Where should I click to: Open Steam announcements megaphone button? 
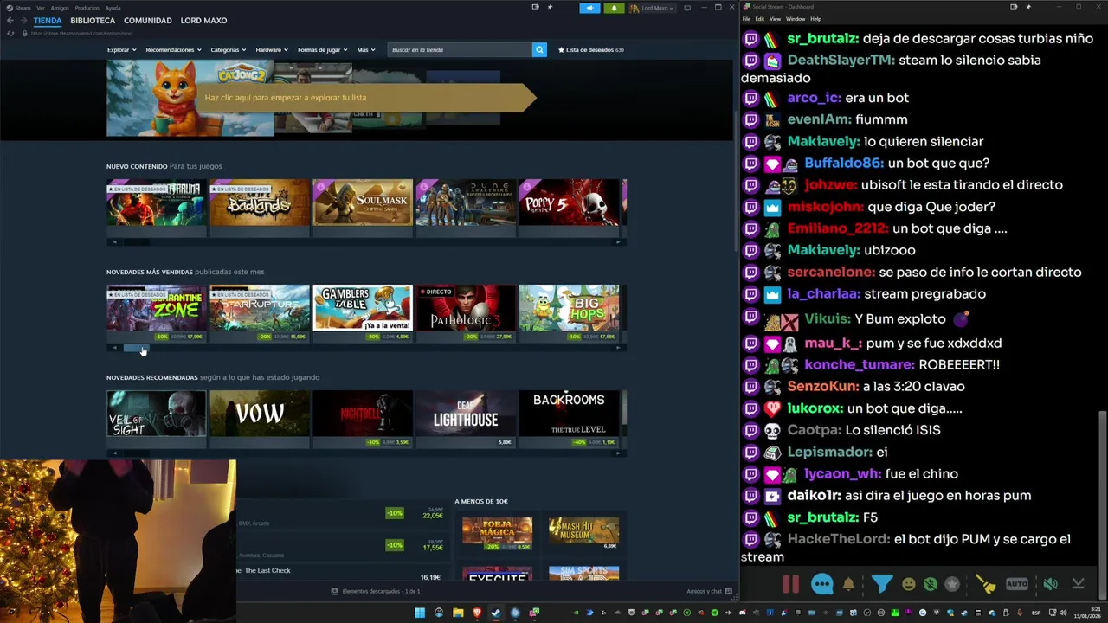point(589,8)
